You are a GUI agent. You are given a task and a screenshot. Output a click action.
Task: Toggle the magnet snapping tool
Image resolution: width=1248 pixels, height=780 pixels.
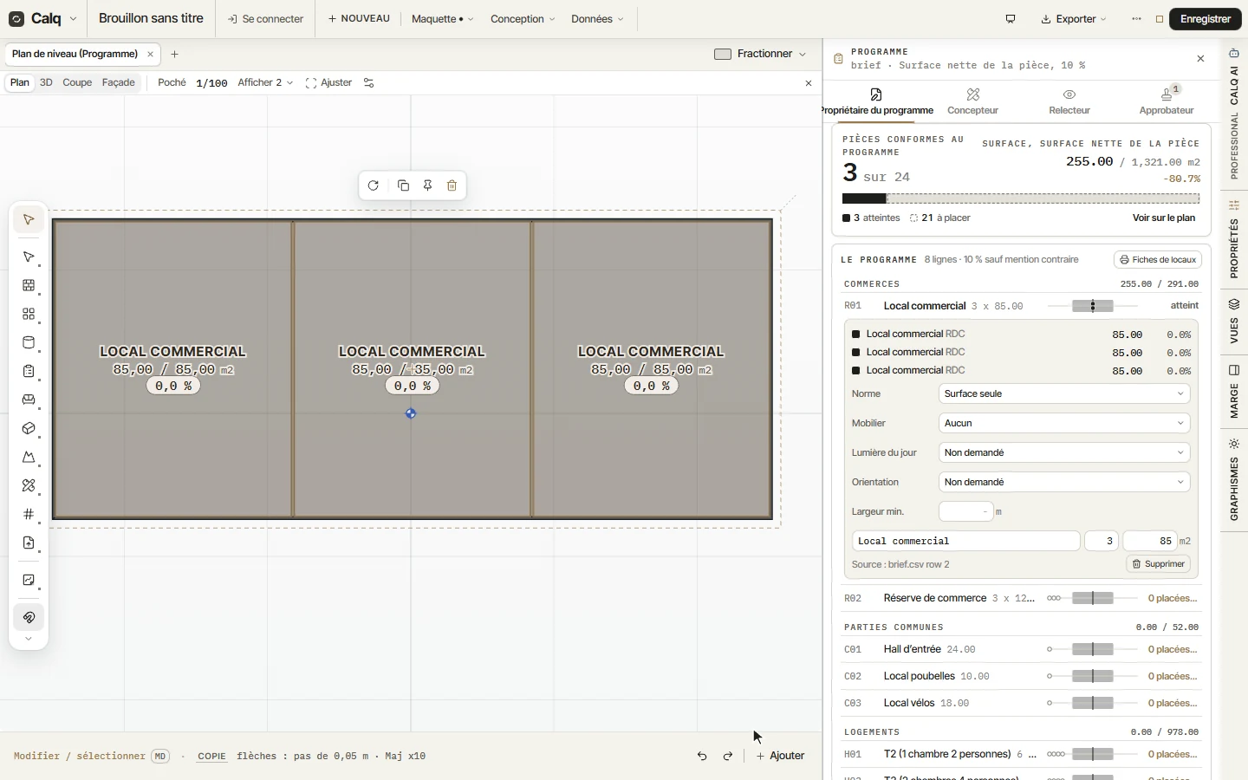coord(29,617)
